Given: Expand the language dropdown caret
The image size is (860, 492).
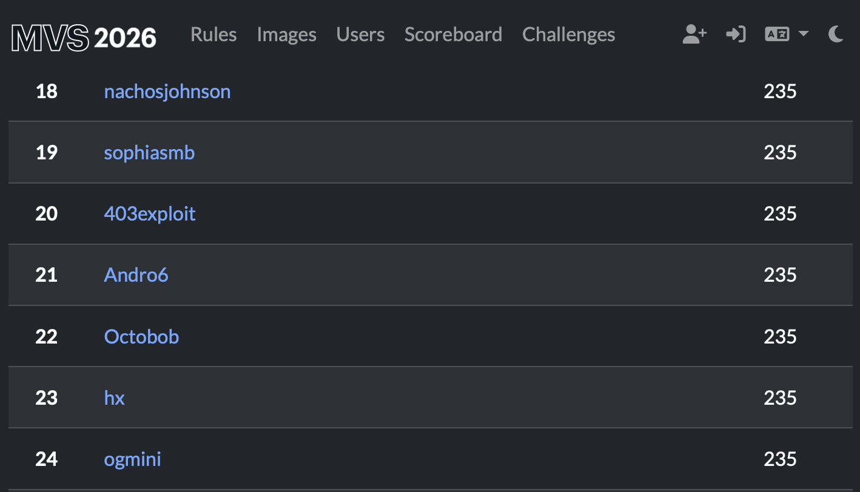Looking at the screenshot, I should [x=803, y=35].
